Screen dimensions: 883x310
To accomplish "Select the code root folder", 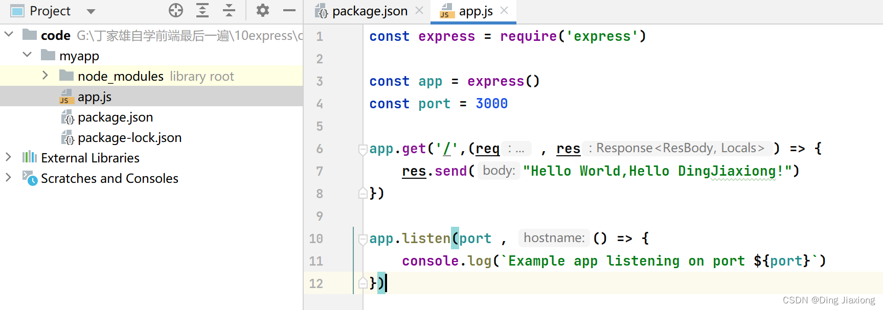I will point(151,35).
